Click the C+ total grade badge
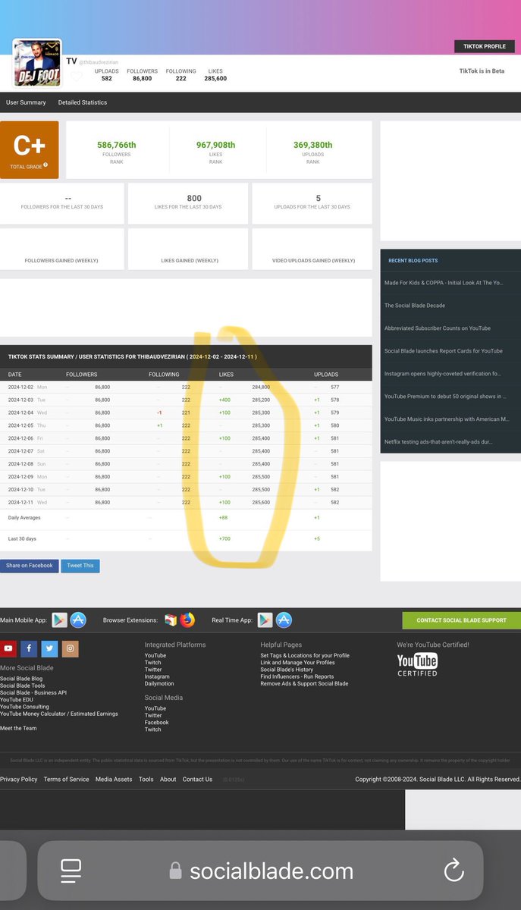Image resolution: width=521 pixels, height=910 pixels. click(x=29, y=150)
